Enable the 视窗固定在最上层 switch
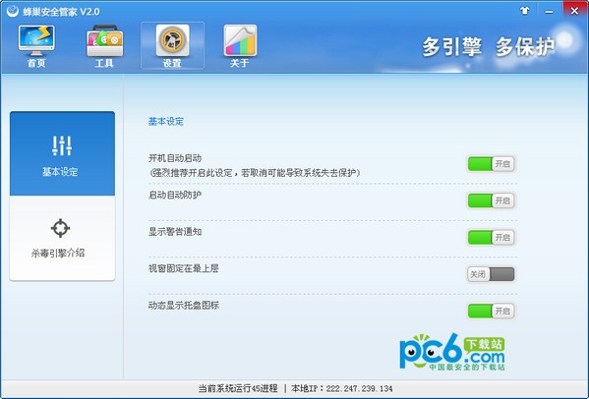The image size is (589, 399). click(x=491, y=274)
